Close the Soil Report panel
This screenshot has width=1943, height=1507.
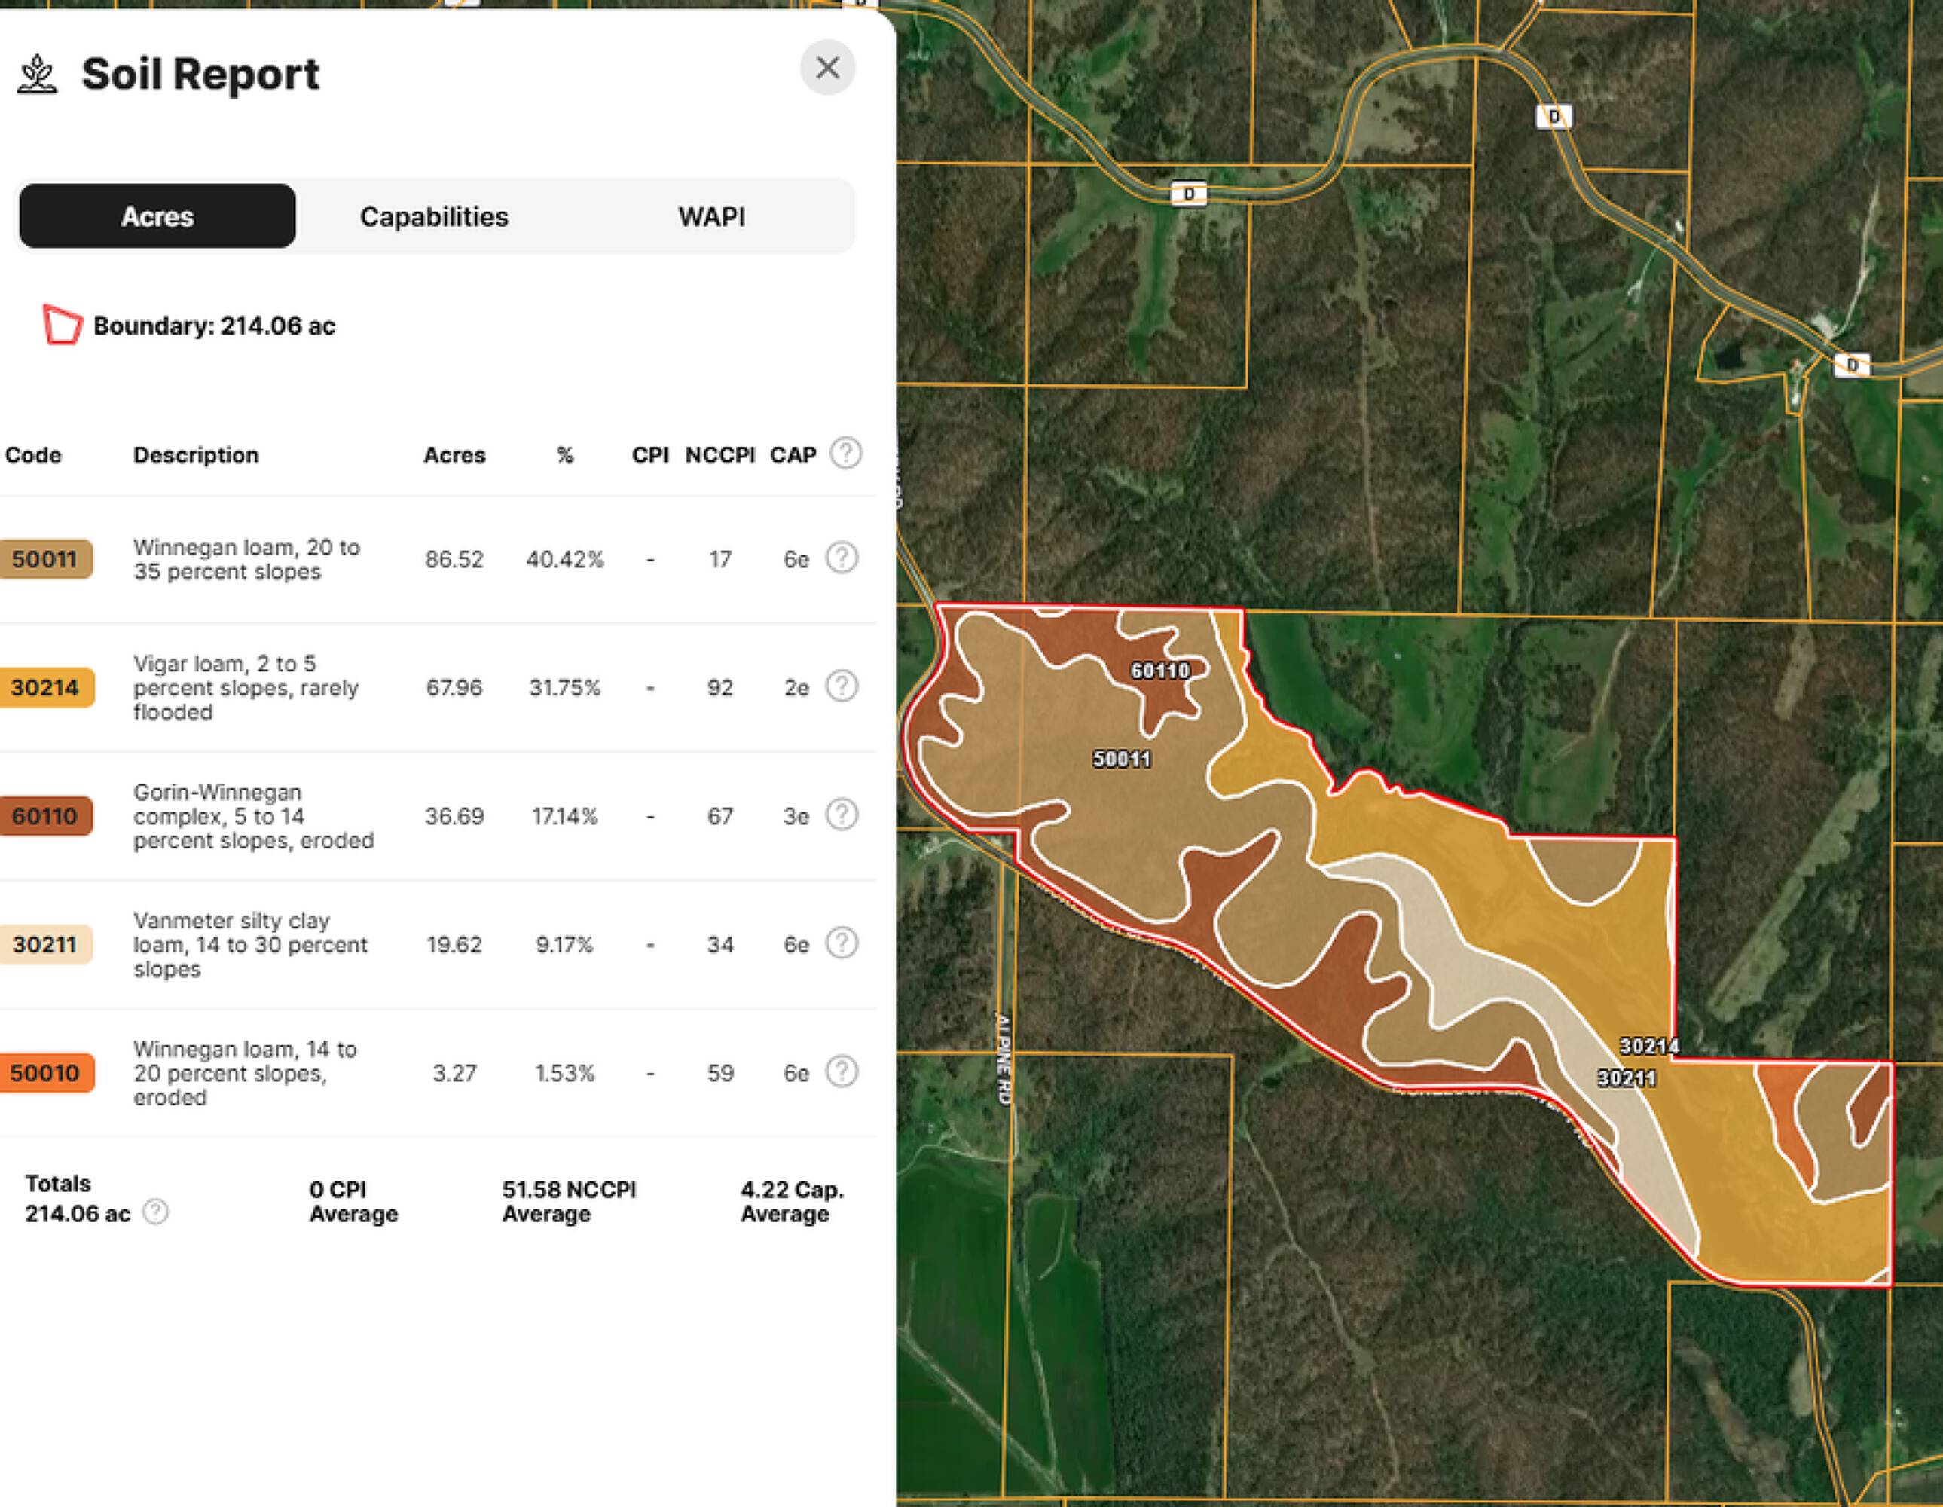pyautogui.click(x=826, y=68)
